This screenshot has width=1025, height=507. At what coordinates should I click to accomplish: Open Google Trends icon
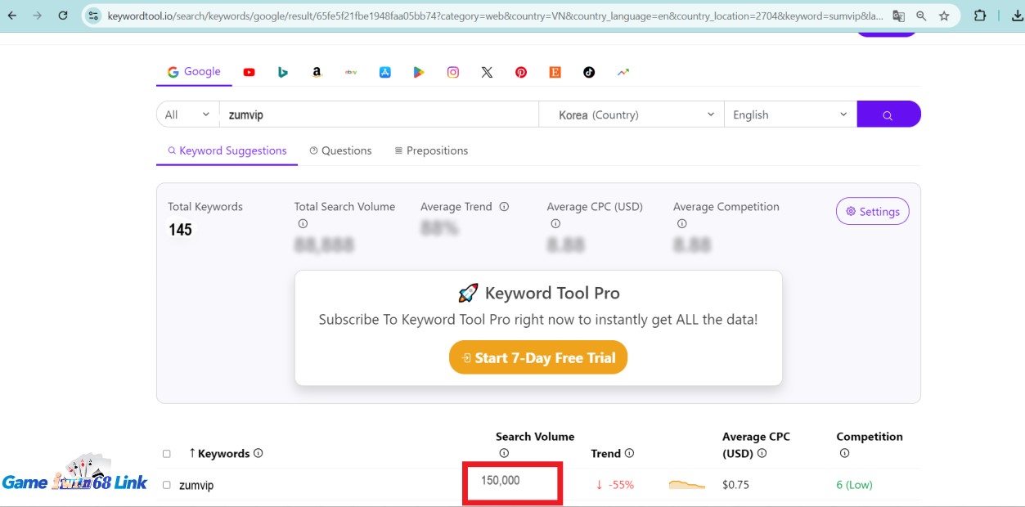click(623, 72)
